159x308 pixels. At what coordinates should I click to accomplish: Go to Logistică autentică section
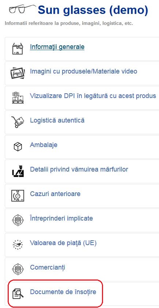tap(57, 120)
